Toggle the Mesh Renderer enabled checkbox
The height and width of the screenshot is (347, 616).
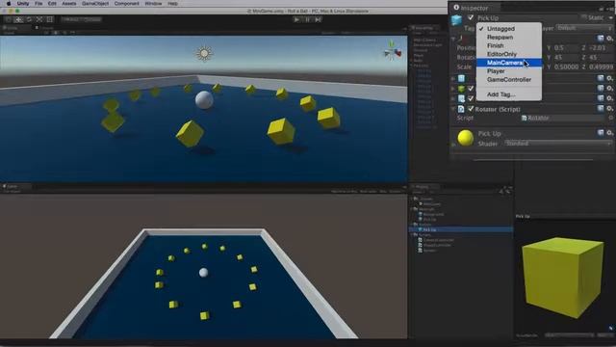coord(471,98)
